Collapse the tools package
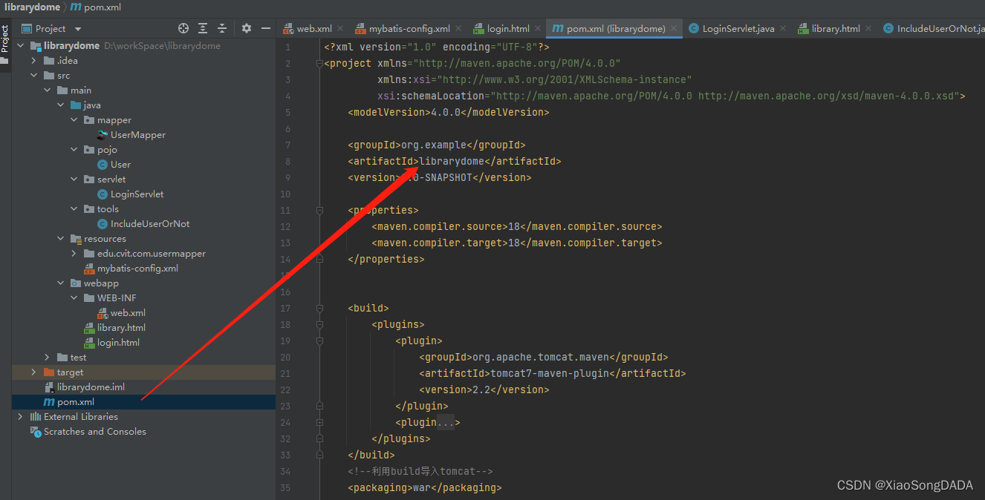 click(74, 209)
